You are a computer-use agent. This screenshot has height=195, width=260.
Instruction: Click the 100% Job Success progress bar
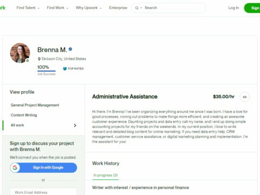click(47, 71)
